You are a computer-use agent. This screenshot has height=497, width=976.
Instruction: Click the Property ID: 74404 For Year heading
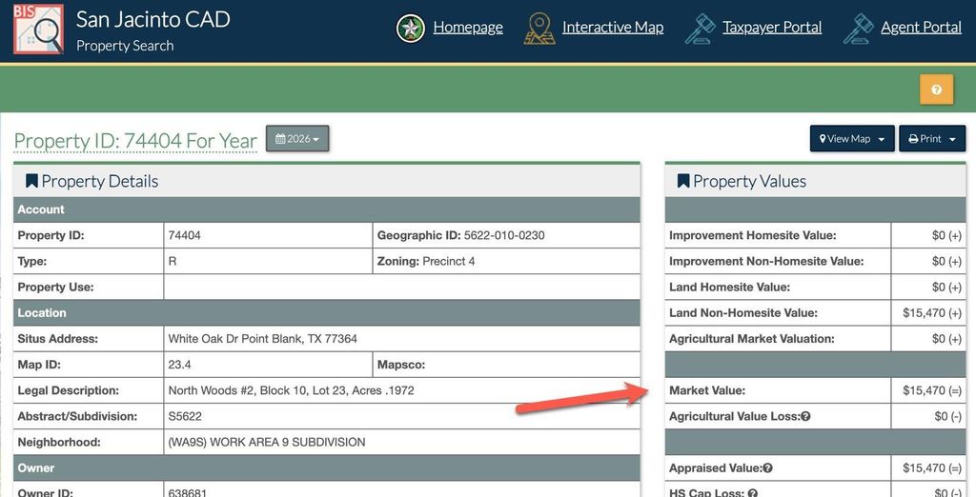pos(135,141)
